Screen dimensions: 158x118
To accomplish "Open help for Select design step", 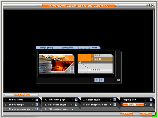I will pyautogui.click(x=37, y=105).
